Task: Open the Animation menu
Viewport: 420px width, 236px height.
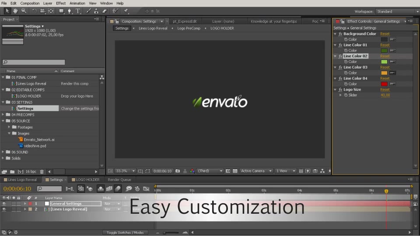Action: (77, 3)
